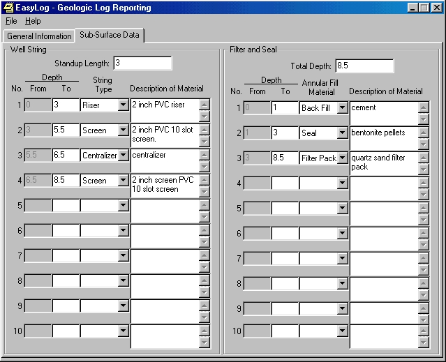Viewport: 446px width, 362px height.
Task: Expand Well String row 10 string type dropdown
Action: pos(123,331)
